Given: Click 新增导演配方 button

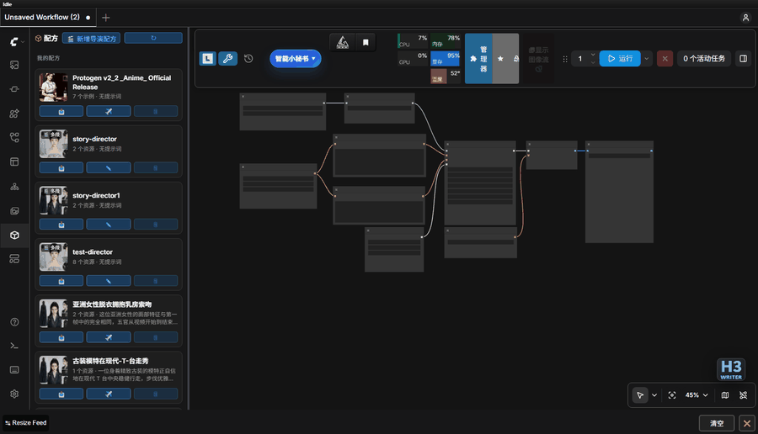Looking at the screenshot, I should (92, 39).
